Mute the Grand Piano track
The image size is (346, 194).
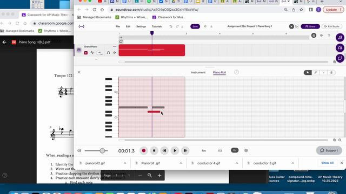pos(115,53)
